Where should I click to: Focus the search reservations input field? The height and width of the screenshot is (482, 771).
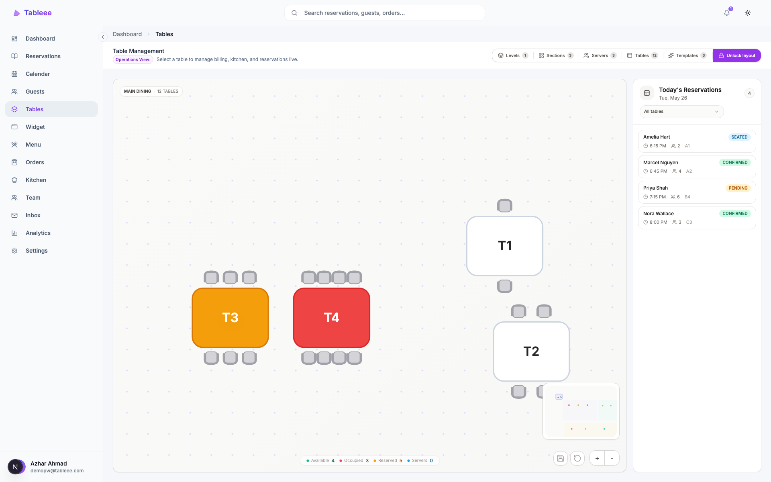(385, 13)
